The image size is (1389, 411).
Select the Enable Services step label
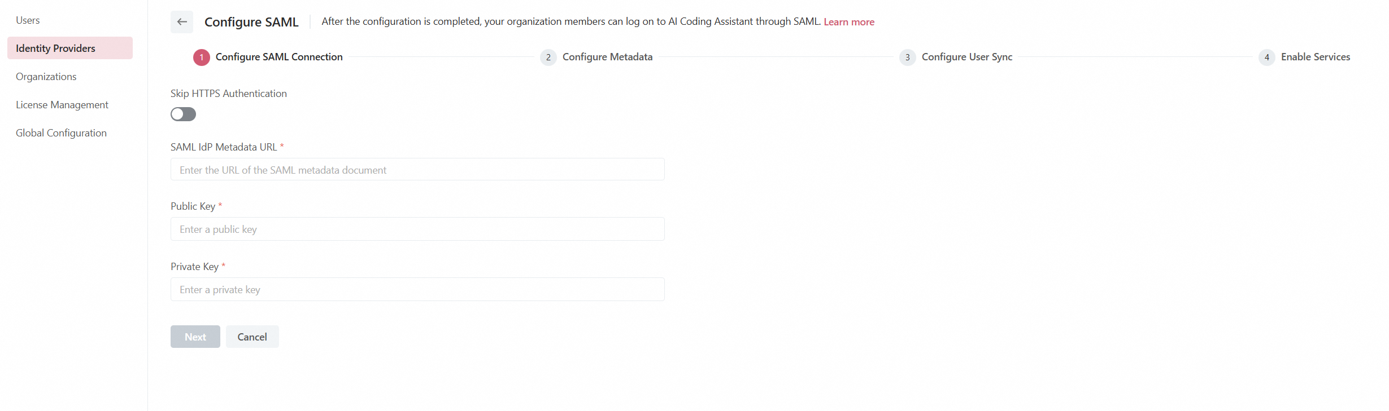pos(1315,57)
